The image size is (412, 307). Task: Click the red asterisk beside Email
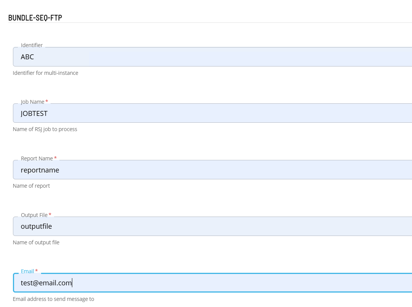pyautogui.click(x=37, y=271)
